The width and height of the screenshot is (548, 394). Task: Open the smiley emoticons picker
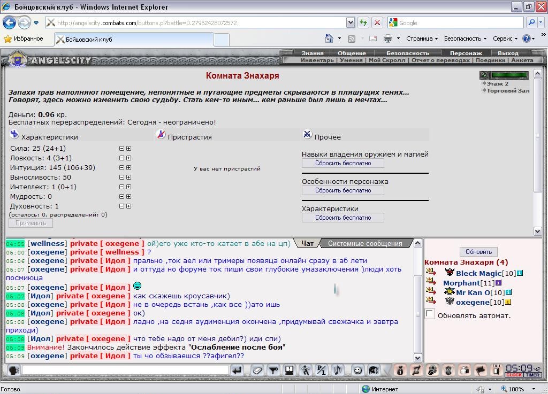point(357,370)
